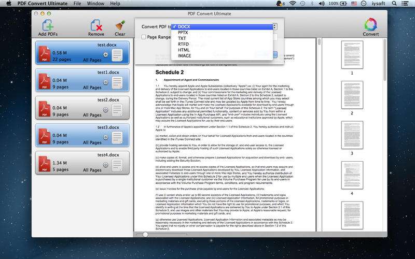Screen dimensions: 415x259
Task: Open the File menu
Action: click(77, 4)
